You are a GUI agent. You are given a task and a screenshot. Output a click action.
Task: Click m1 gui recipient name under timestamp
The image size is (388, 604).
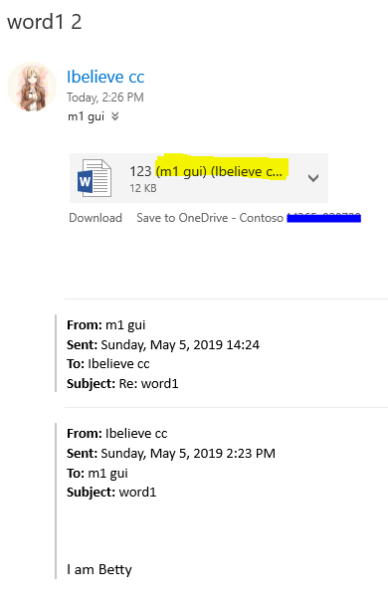[86, 116]
